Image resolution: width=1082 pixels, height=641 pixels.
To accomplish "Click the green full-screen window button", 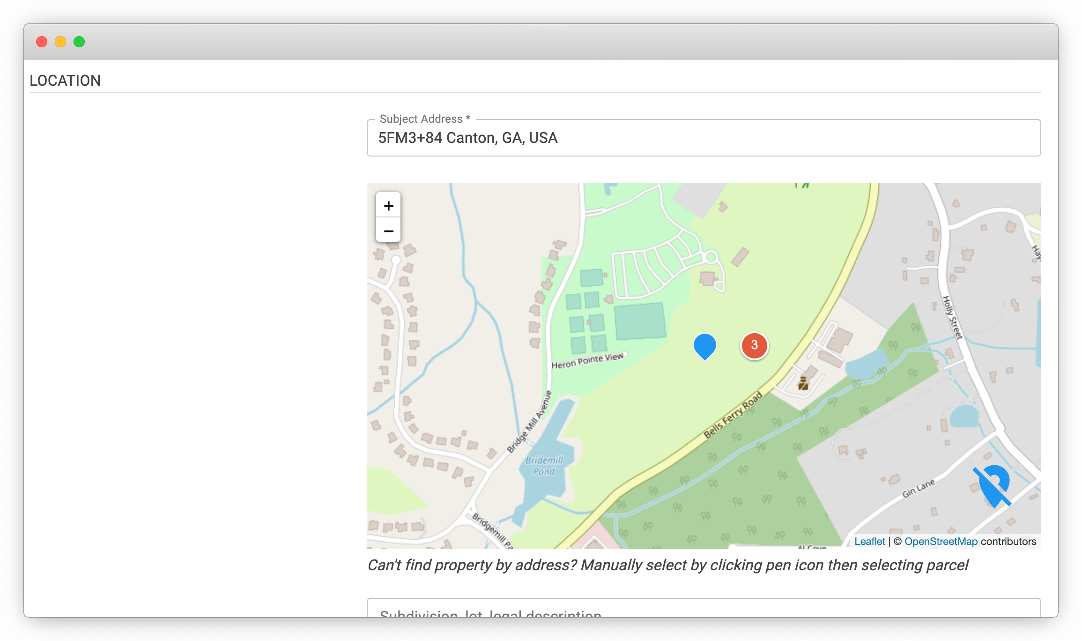I will pos(79,42).
